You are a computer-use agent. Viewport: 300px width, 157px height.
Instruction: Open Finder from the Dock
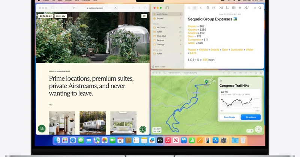[x=57, y=141]
